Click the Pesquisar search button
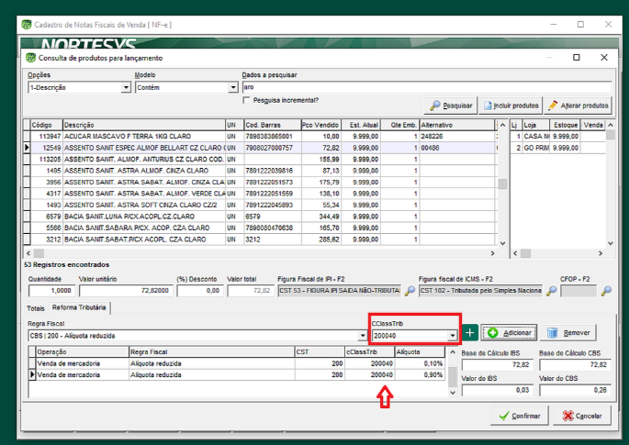The width and height of the screenshot is (629, 445). tap(452, 106)
